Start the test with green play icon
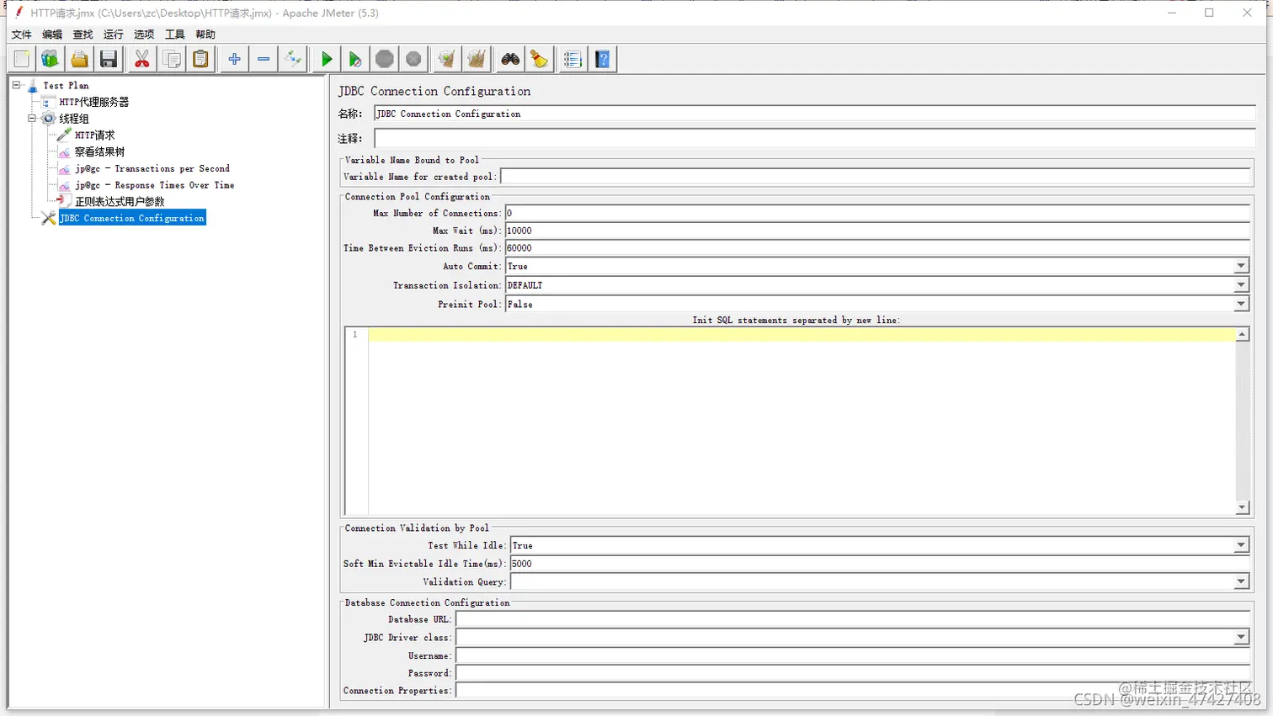Viewport: 1273px width, 716px height. (x=327, y=59)
